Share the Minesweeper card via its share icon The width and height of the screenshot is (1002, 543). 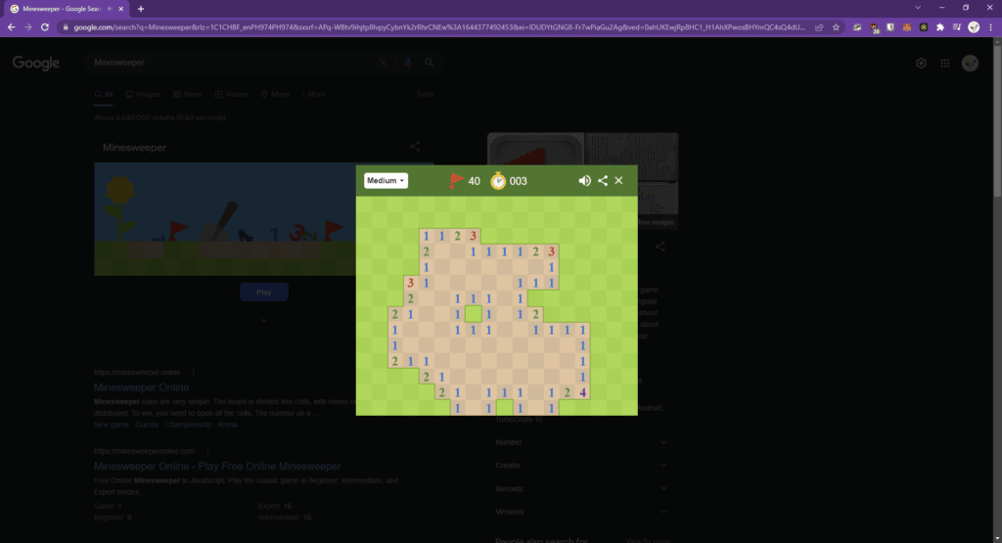tap(415, 147)
